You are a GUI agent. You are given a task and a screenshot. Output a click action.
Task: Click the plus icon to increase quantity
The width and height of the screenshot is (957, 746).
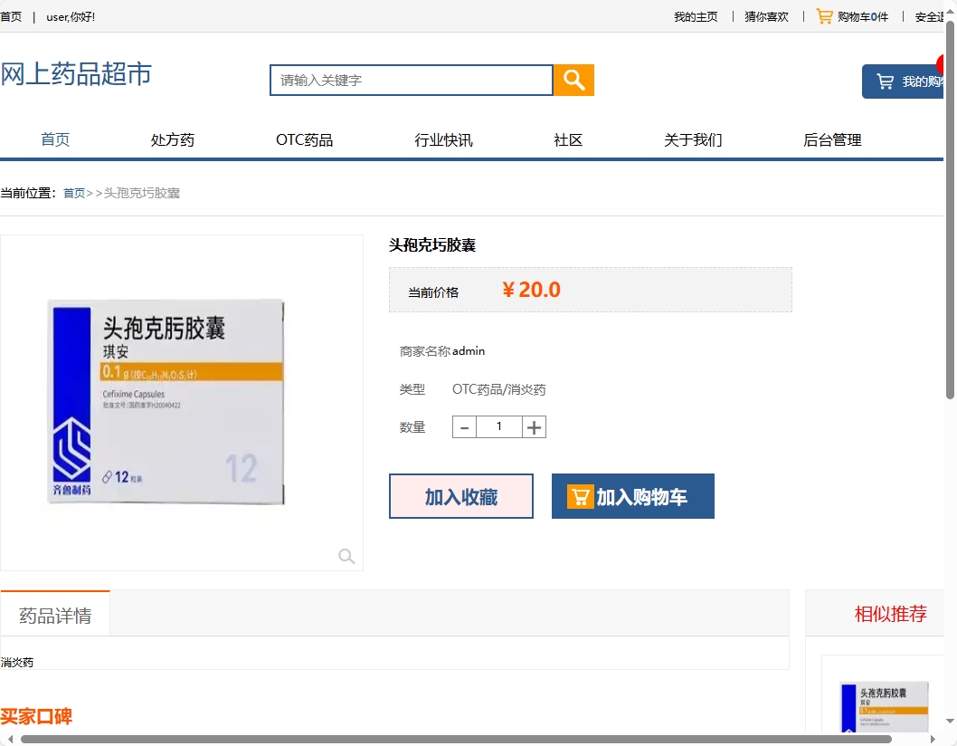tap(534, 426)
